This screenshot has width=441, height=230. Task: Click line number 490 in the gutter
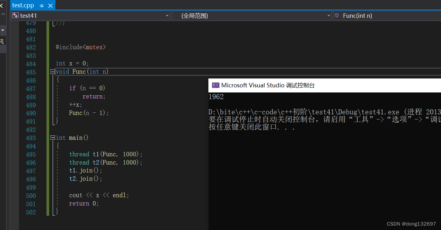pyautogui.click(x=31, y=114)
